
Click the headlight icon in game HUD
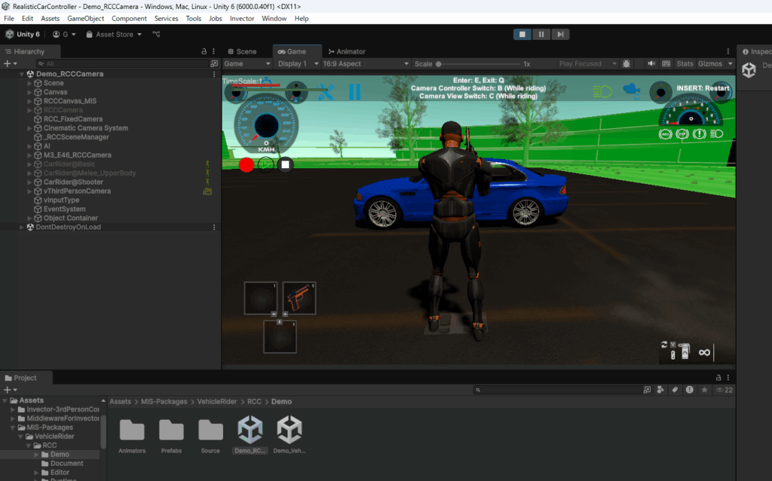602,92
